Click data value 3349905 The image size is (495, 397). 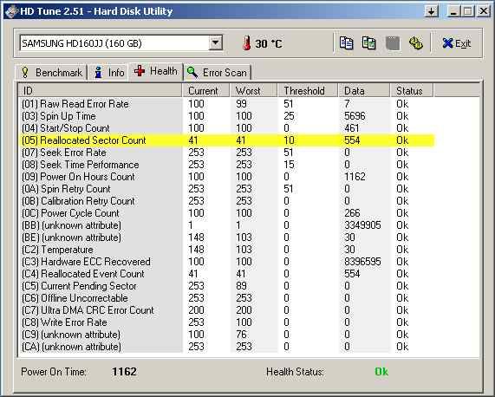tap(362, 225)
